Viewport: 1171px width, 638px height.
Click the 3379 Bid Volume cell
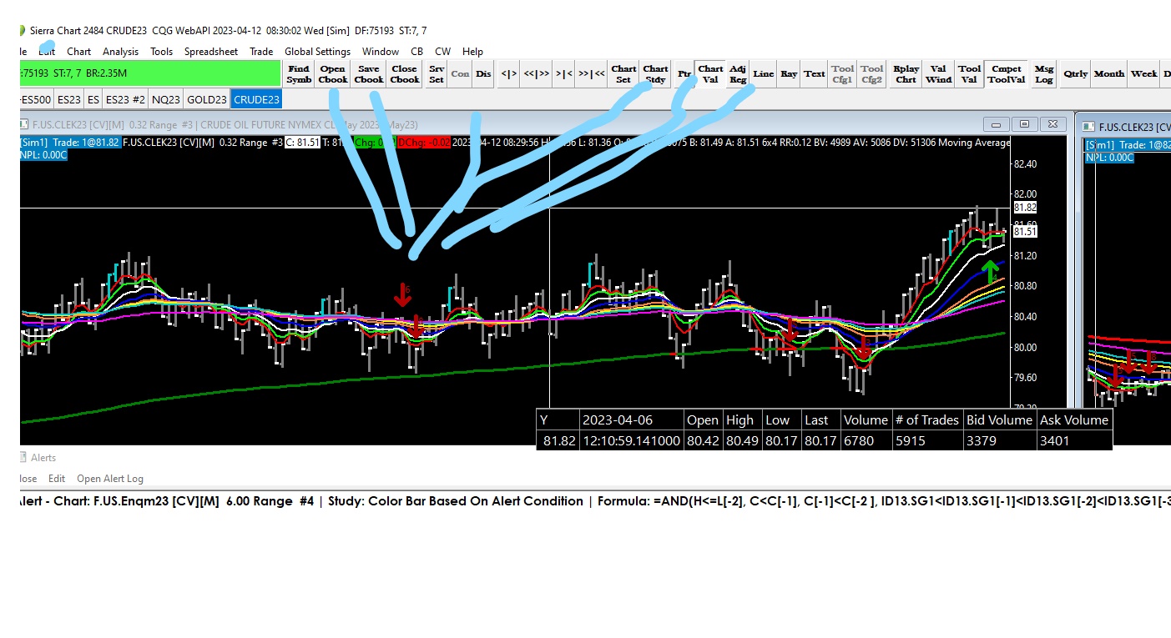(x=999, y=440)
